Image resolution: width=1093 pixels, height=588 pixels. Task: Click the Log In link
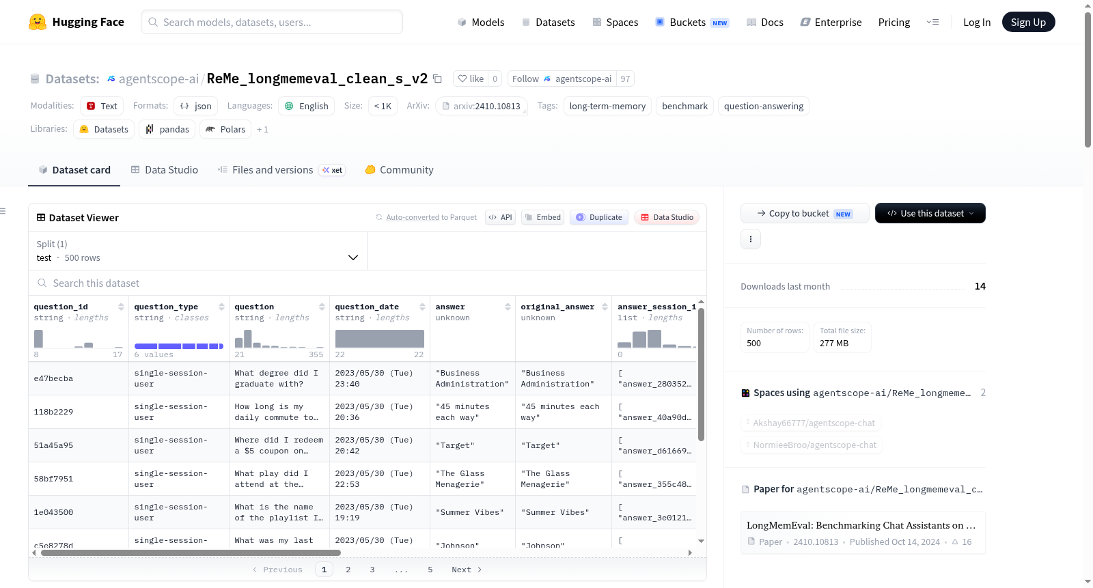pyautogui.click(x=976, y=22)
